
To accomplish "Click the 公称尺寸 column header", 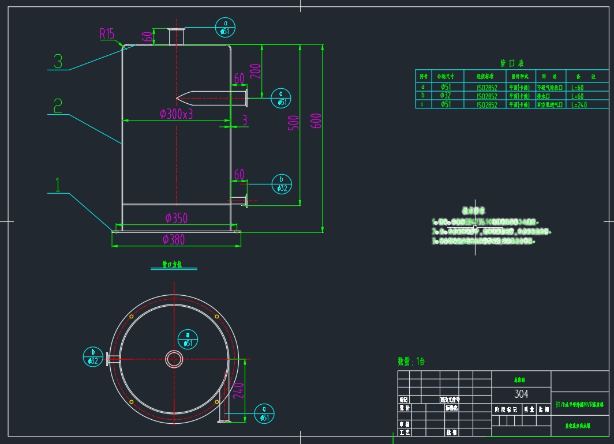I will click(445, 76).
